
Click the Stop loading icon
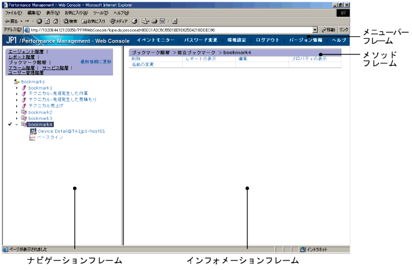pos(39,22)
